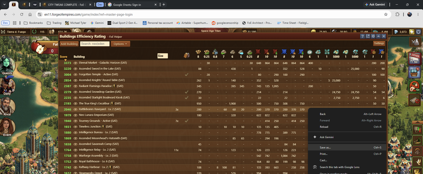The width and height of the screenshot is (423, 174).
Task: Click the toolbox column header icon
Action: pyautogui.click(x=187, y=55)
